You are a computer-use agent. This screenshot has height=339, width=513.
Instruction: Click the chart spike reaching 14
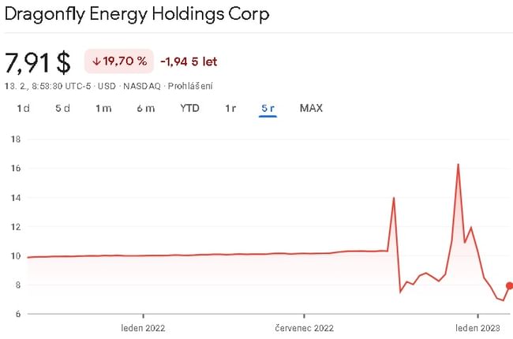394,198
